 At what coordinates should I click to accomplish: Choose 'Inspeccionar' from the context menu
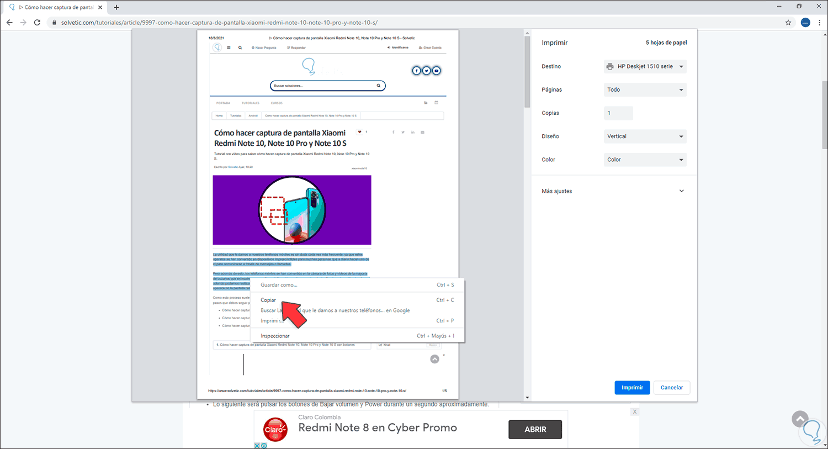pos(357,336)
